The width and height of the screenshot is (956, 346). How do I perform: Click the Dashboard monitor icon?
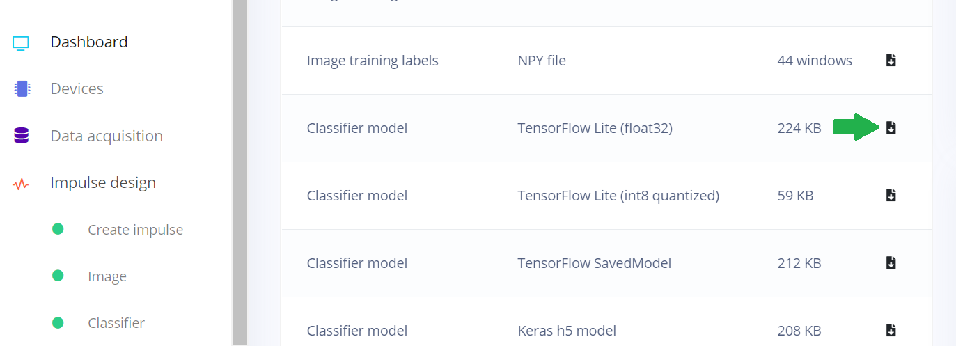[x=21, y=43]
